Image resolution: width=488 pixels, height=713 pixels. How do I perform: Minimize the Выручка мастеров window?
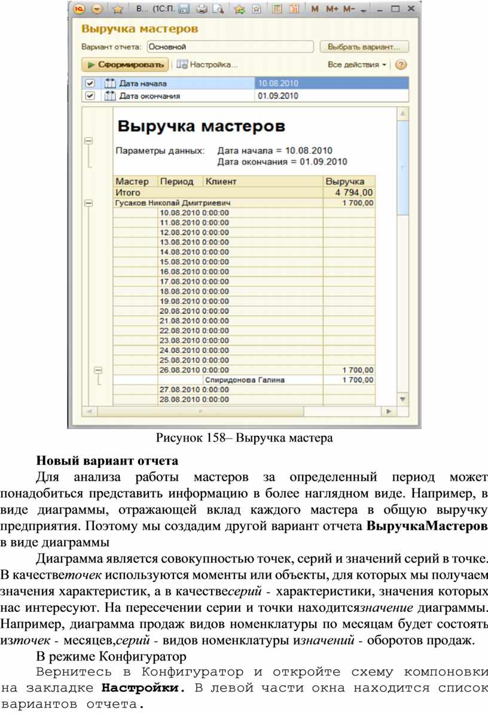tap(380, 9)
